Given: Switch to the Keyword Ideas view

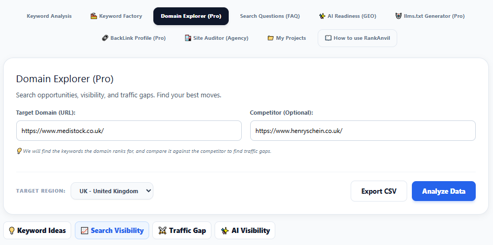Looking at the screenshot, I should [37, 230].
